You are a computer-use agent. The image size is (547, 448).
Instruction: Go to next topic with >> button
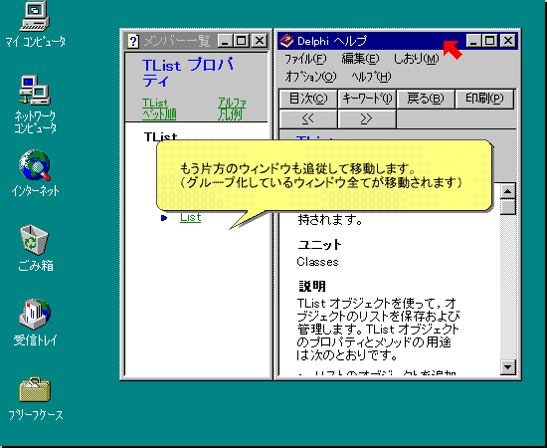pos(367,119)
